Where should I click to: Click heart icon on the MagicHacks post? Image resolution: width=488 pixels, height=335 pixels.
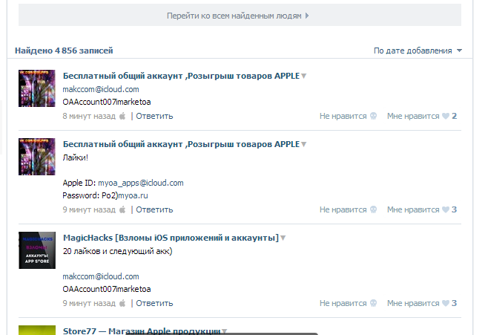(446, 303)
